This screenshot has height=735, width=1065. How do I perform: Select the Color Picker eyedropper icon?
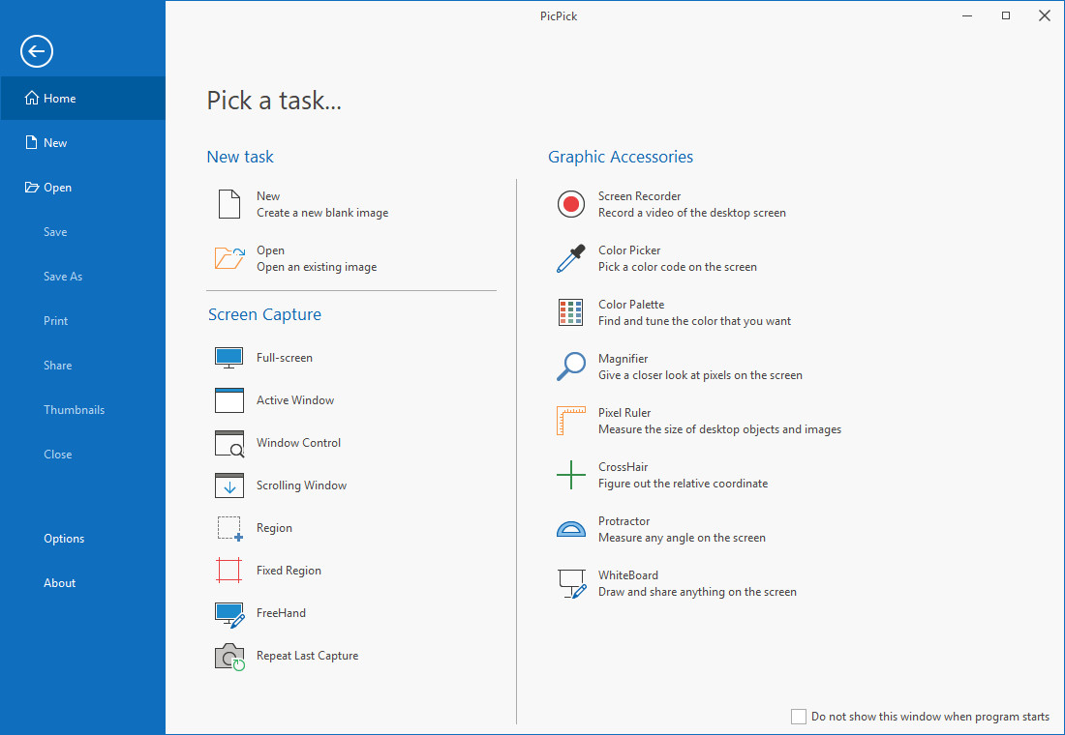click(571, 258)
